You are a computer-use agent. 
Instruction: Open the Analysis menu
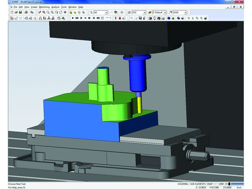[x=56, y=7]
